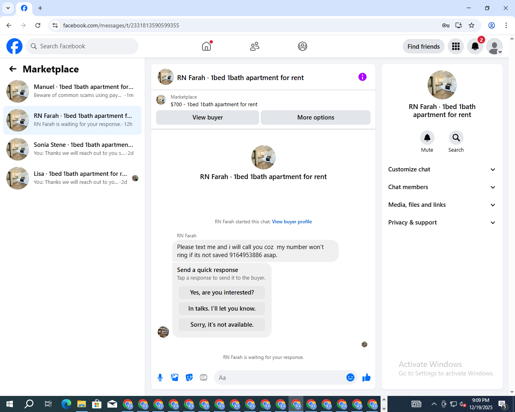This screenshot has height=412, width=515.
Task: Expand the Privacy & support section
Action: click(442, 222)
